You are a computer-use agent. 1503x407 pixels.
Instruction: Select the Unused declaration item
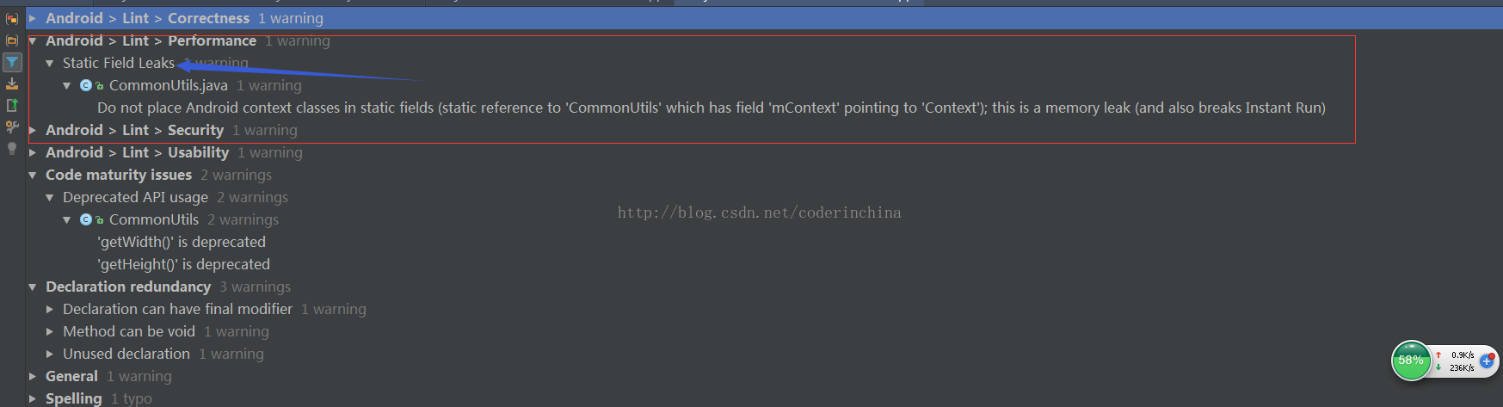(x=126, y=354)
